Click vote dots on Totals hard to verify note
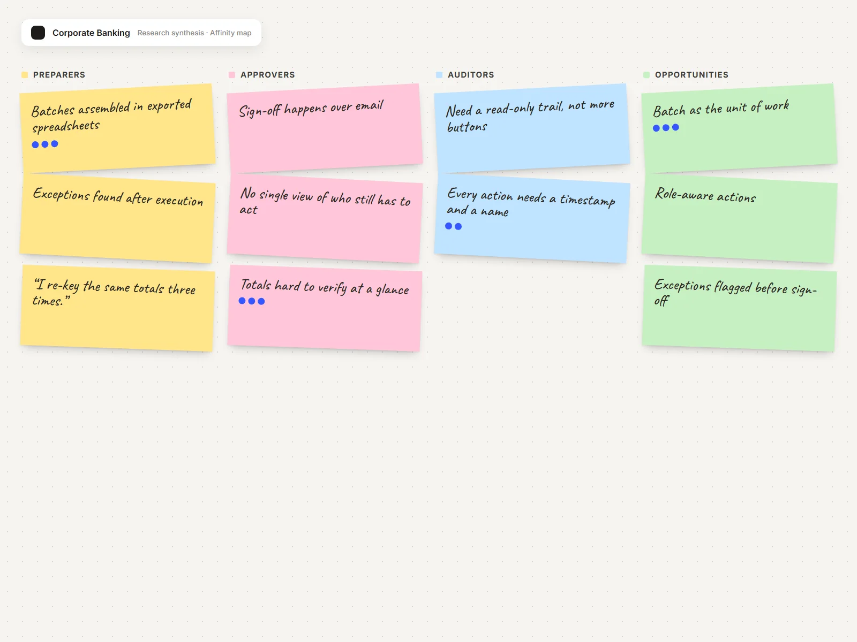Viewport: 857px width, 642px height. (252, 301)
